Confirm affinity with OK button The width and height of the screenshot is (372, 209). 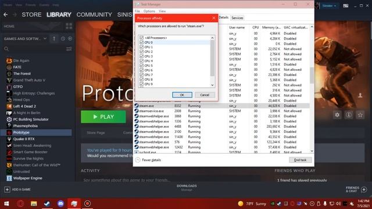(182, 95)
